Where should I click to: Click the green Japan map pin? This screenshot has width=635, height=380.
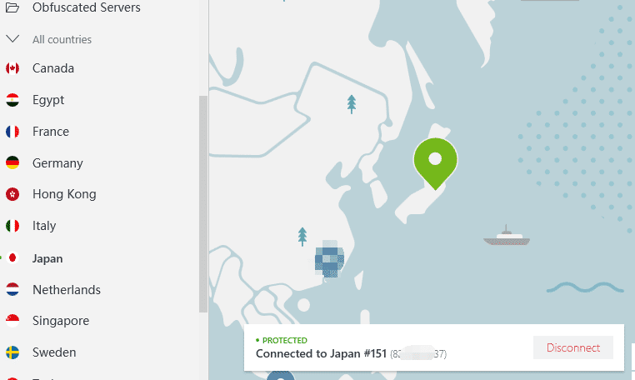435,162
